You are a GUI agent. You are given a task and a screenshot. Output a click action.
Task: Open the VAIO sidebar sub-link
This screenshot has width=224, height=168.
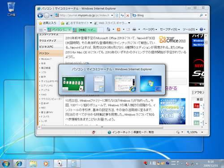tap(44, 95)
